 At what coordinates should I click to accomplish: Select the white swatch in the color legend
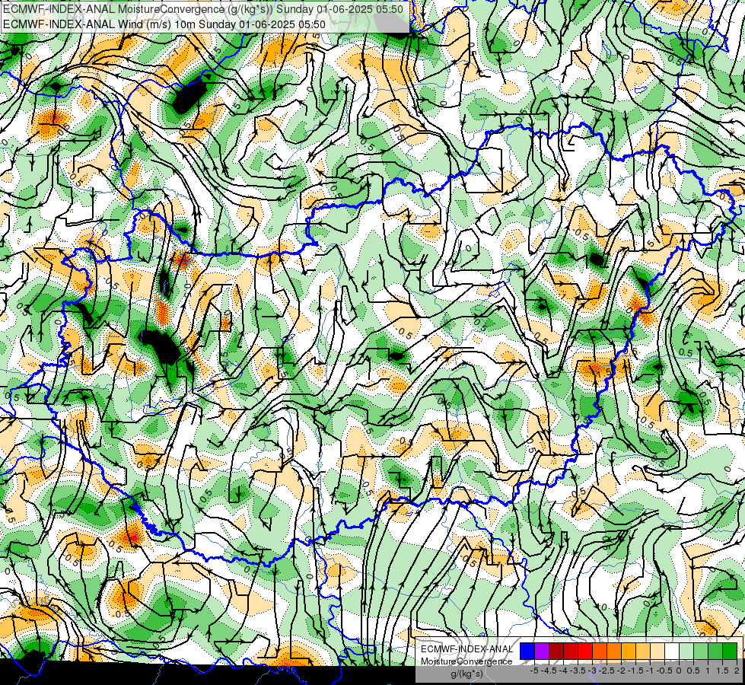672,652
